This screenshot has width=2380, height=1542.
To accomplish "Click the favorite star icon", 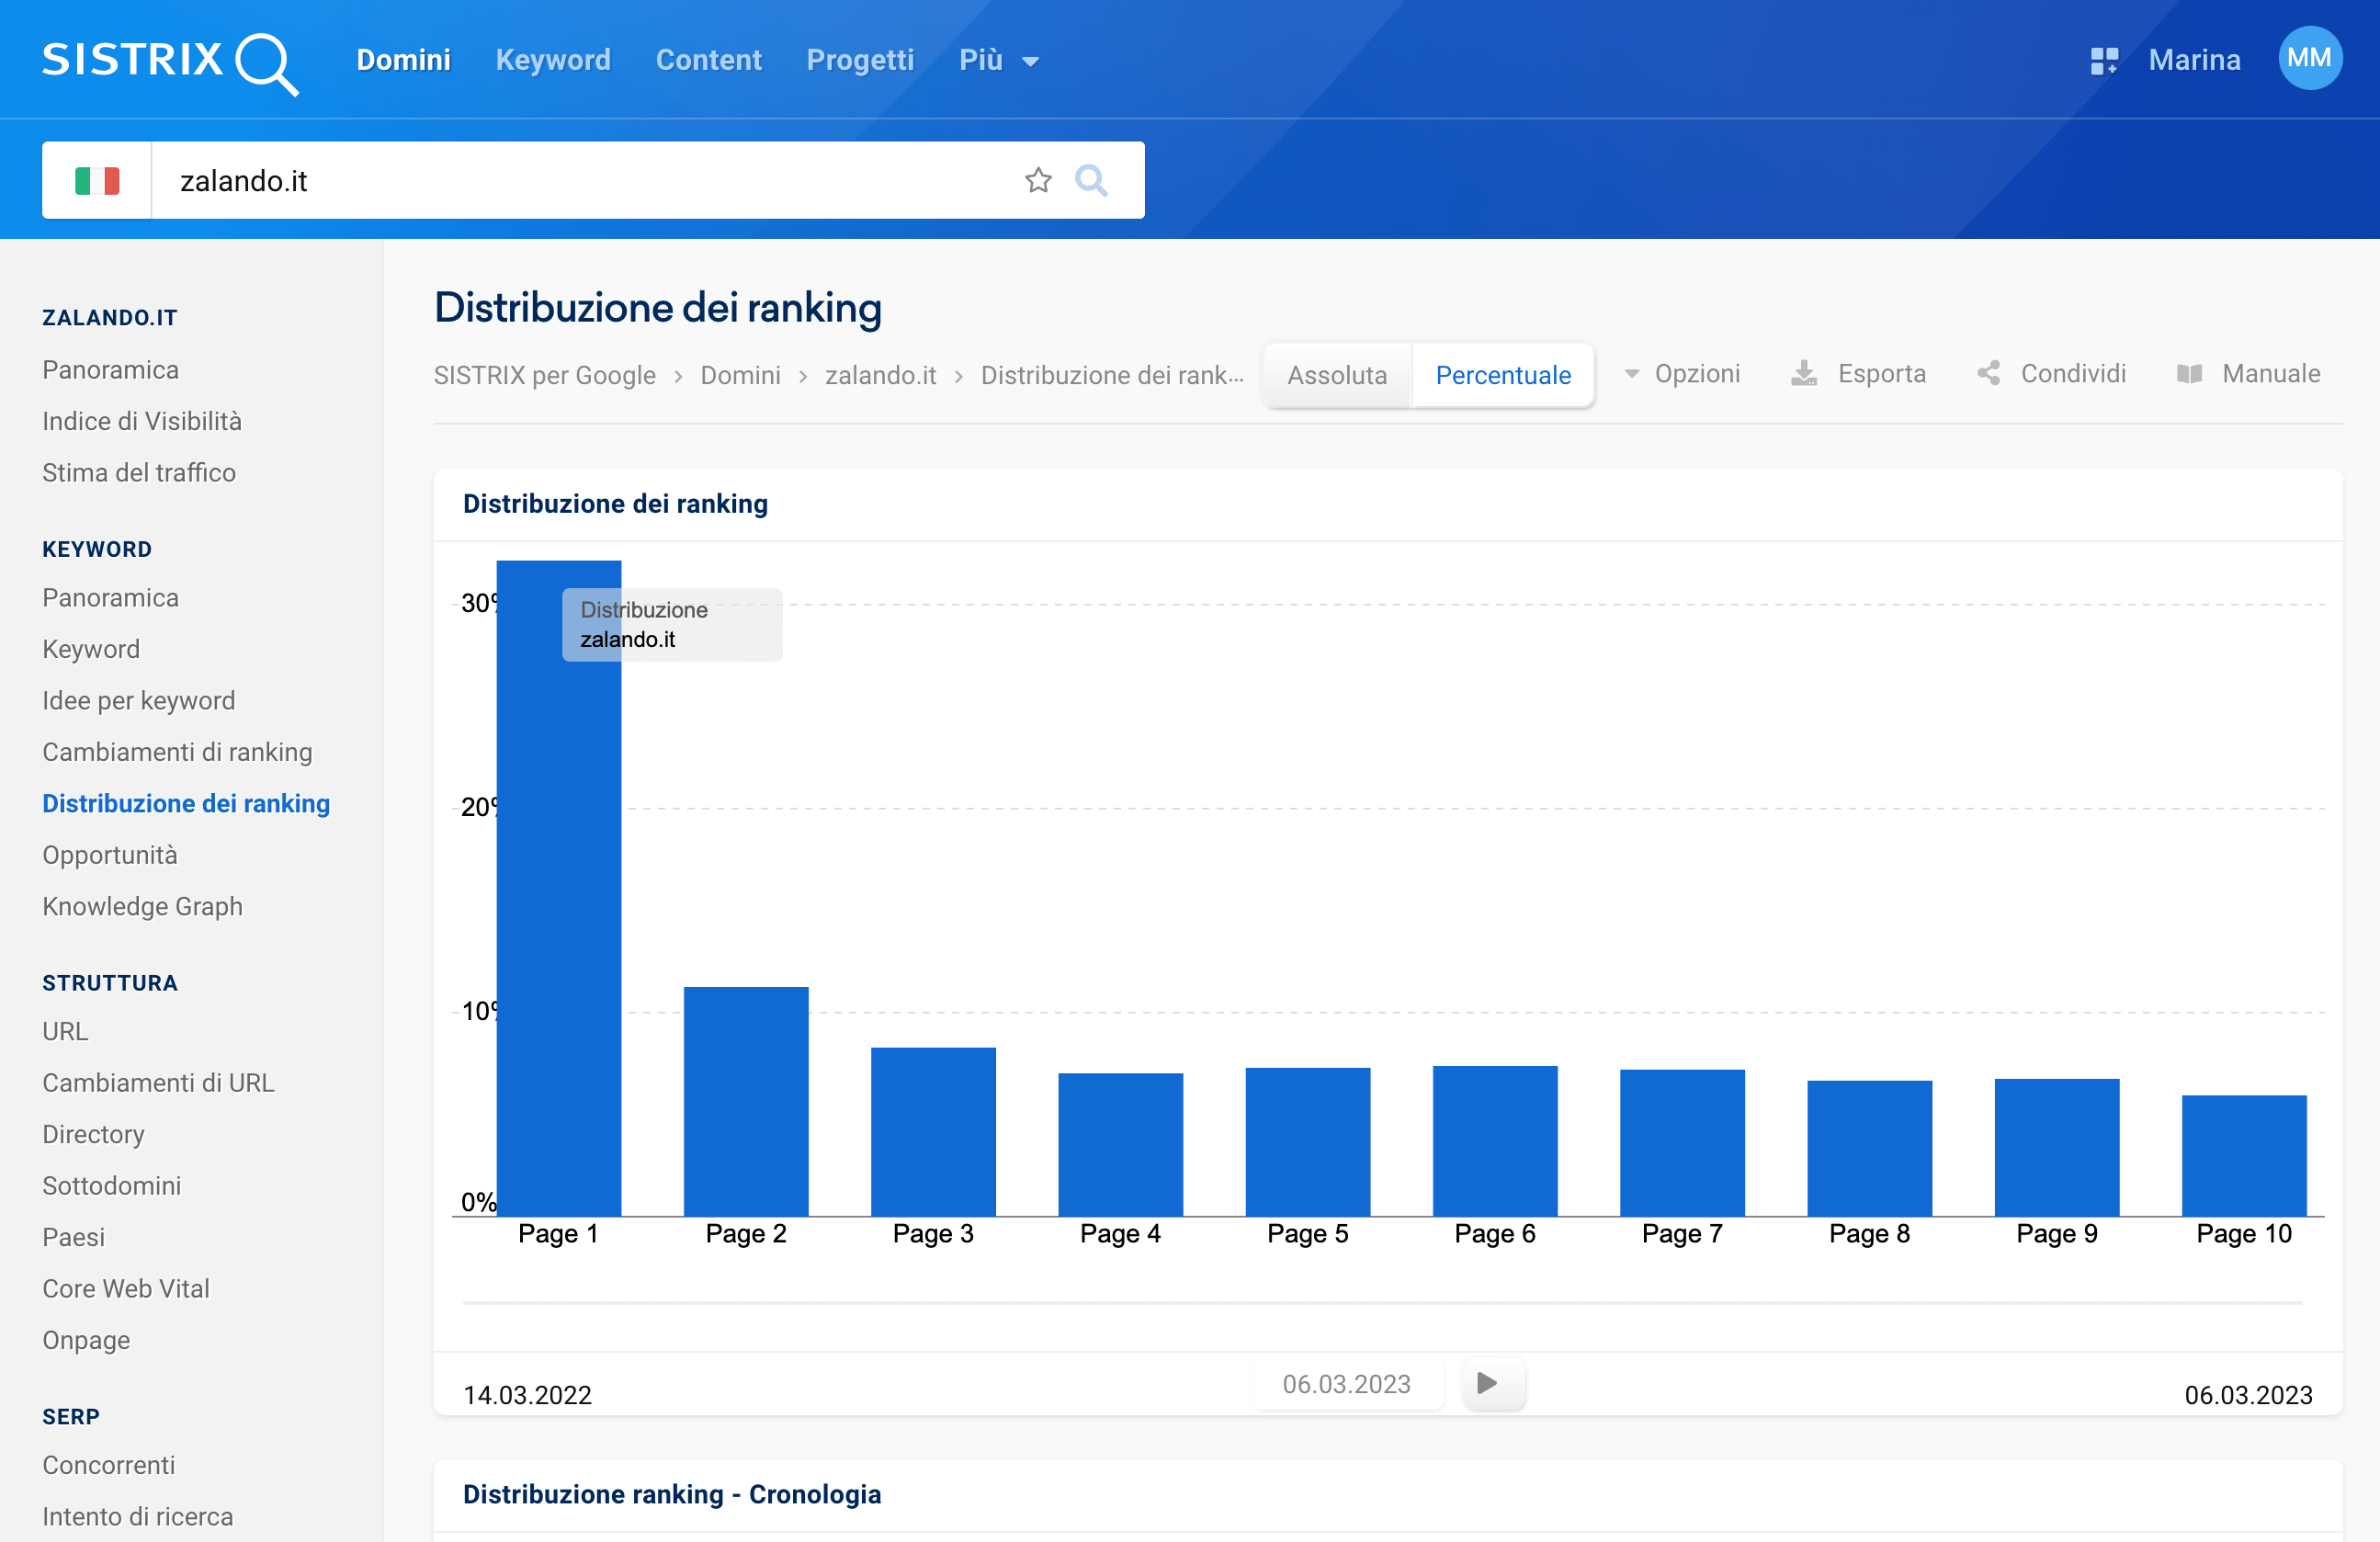I will [x=1038, y=181].
